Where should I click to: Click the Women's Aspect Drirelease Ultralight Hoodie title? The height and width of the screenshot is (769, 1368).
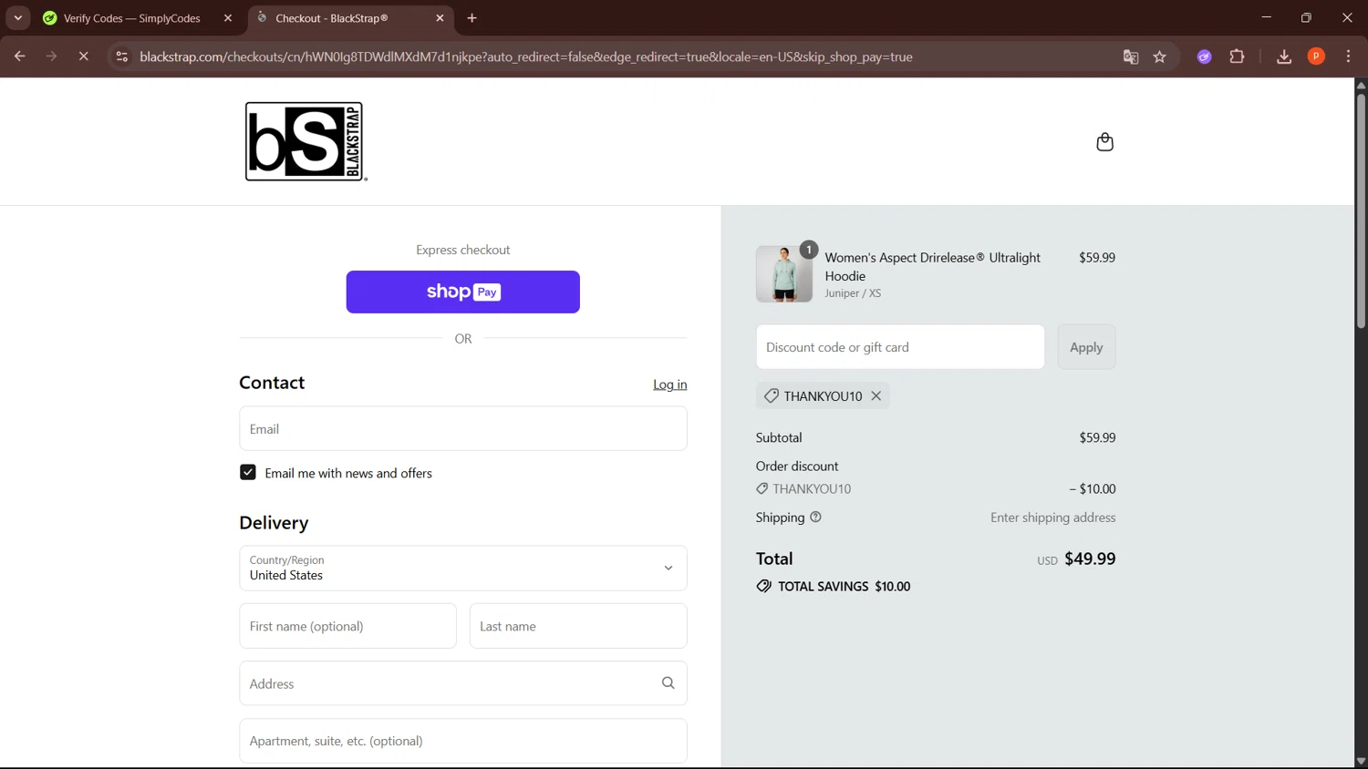click(x=932, y=266)
